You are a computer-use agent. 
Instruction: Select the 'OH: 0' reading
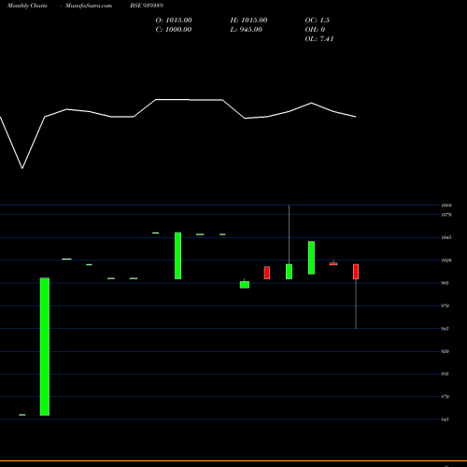(x=315, y=30)
